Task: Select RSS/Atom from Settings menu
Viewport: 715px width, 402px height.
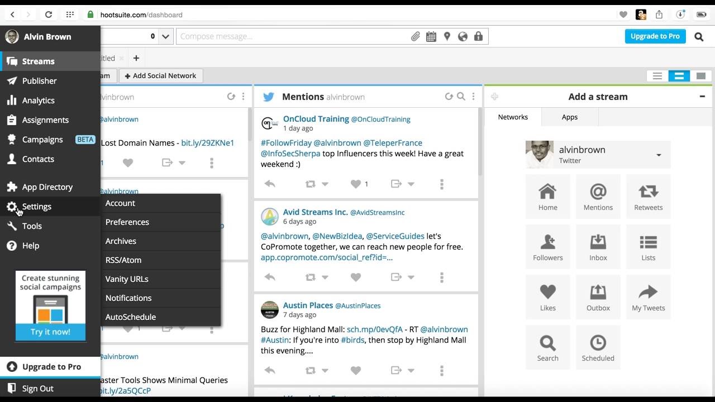Action: (161, 260)
